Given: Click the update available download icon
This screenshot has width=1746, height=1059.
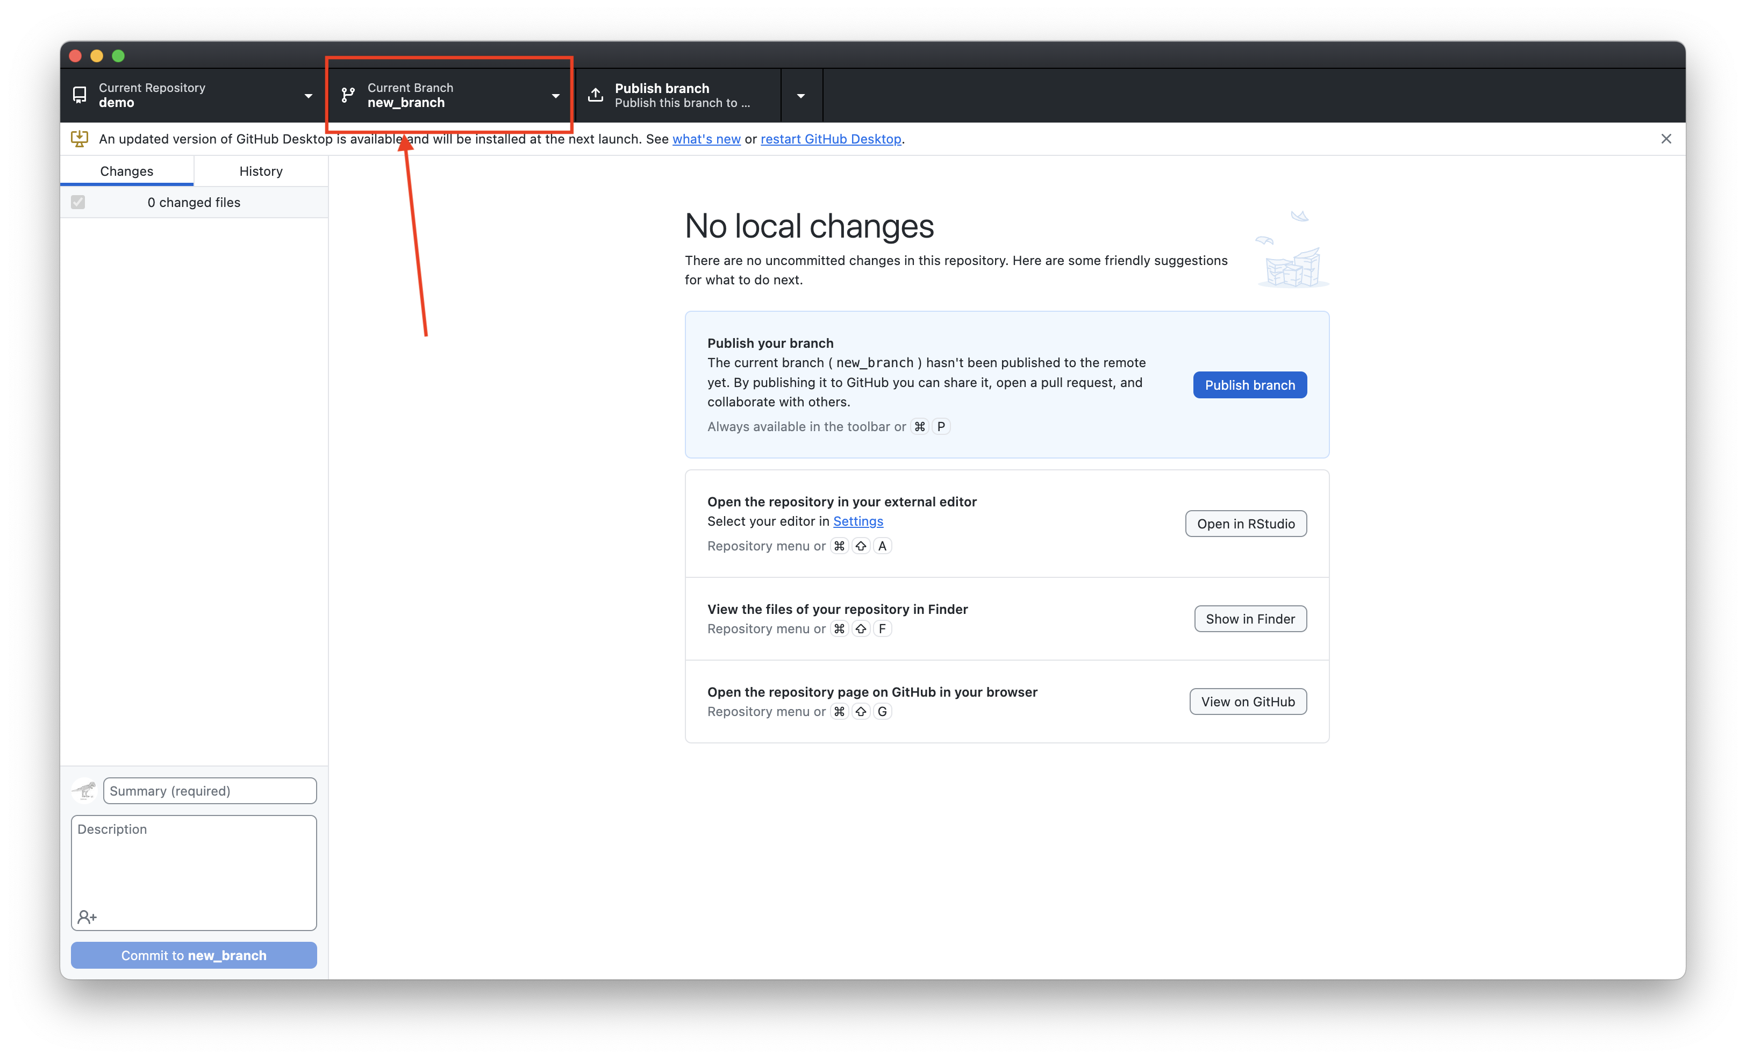Looking at the screenshot, I should pos(80,139).
